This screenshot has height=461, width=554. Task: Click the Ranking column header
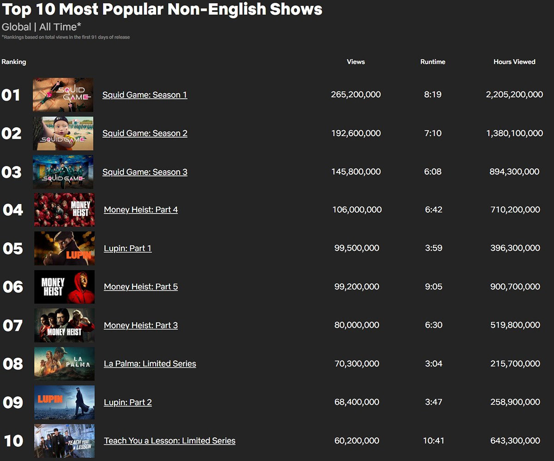click(x=14, y=62)
